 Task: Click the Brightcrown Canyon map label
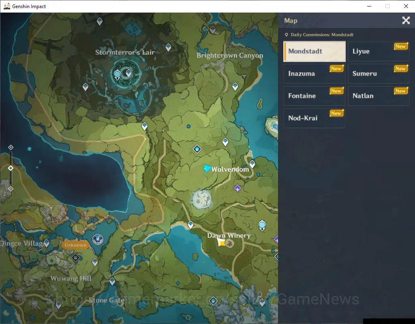[230, 55]
